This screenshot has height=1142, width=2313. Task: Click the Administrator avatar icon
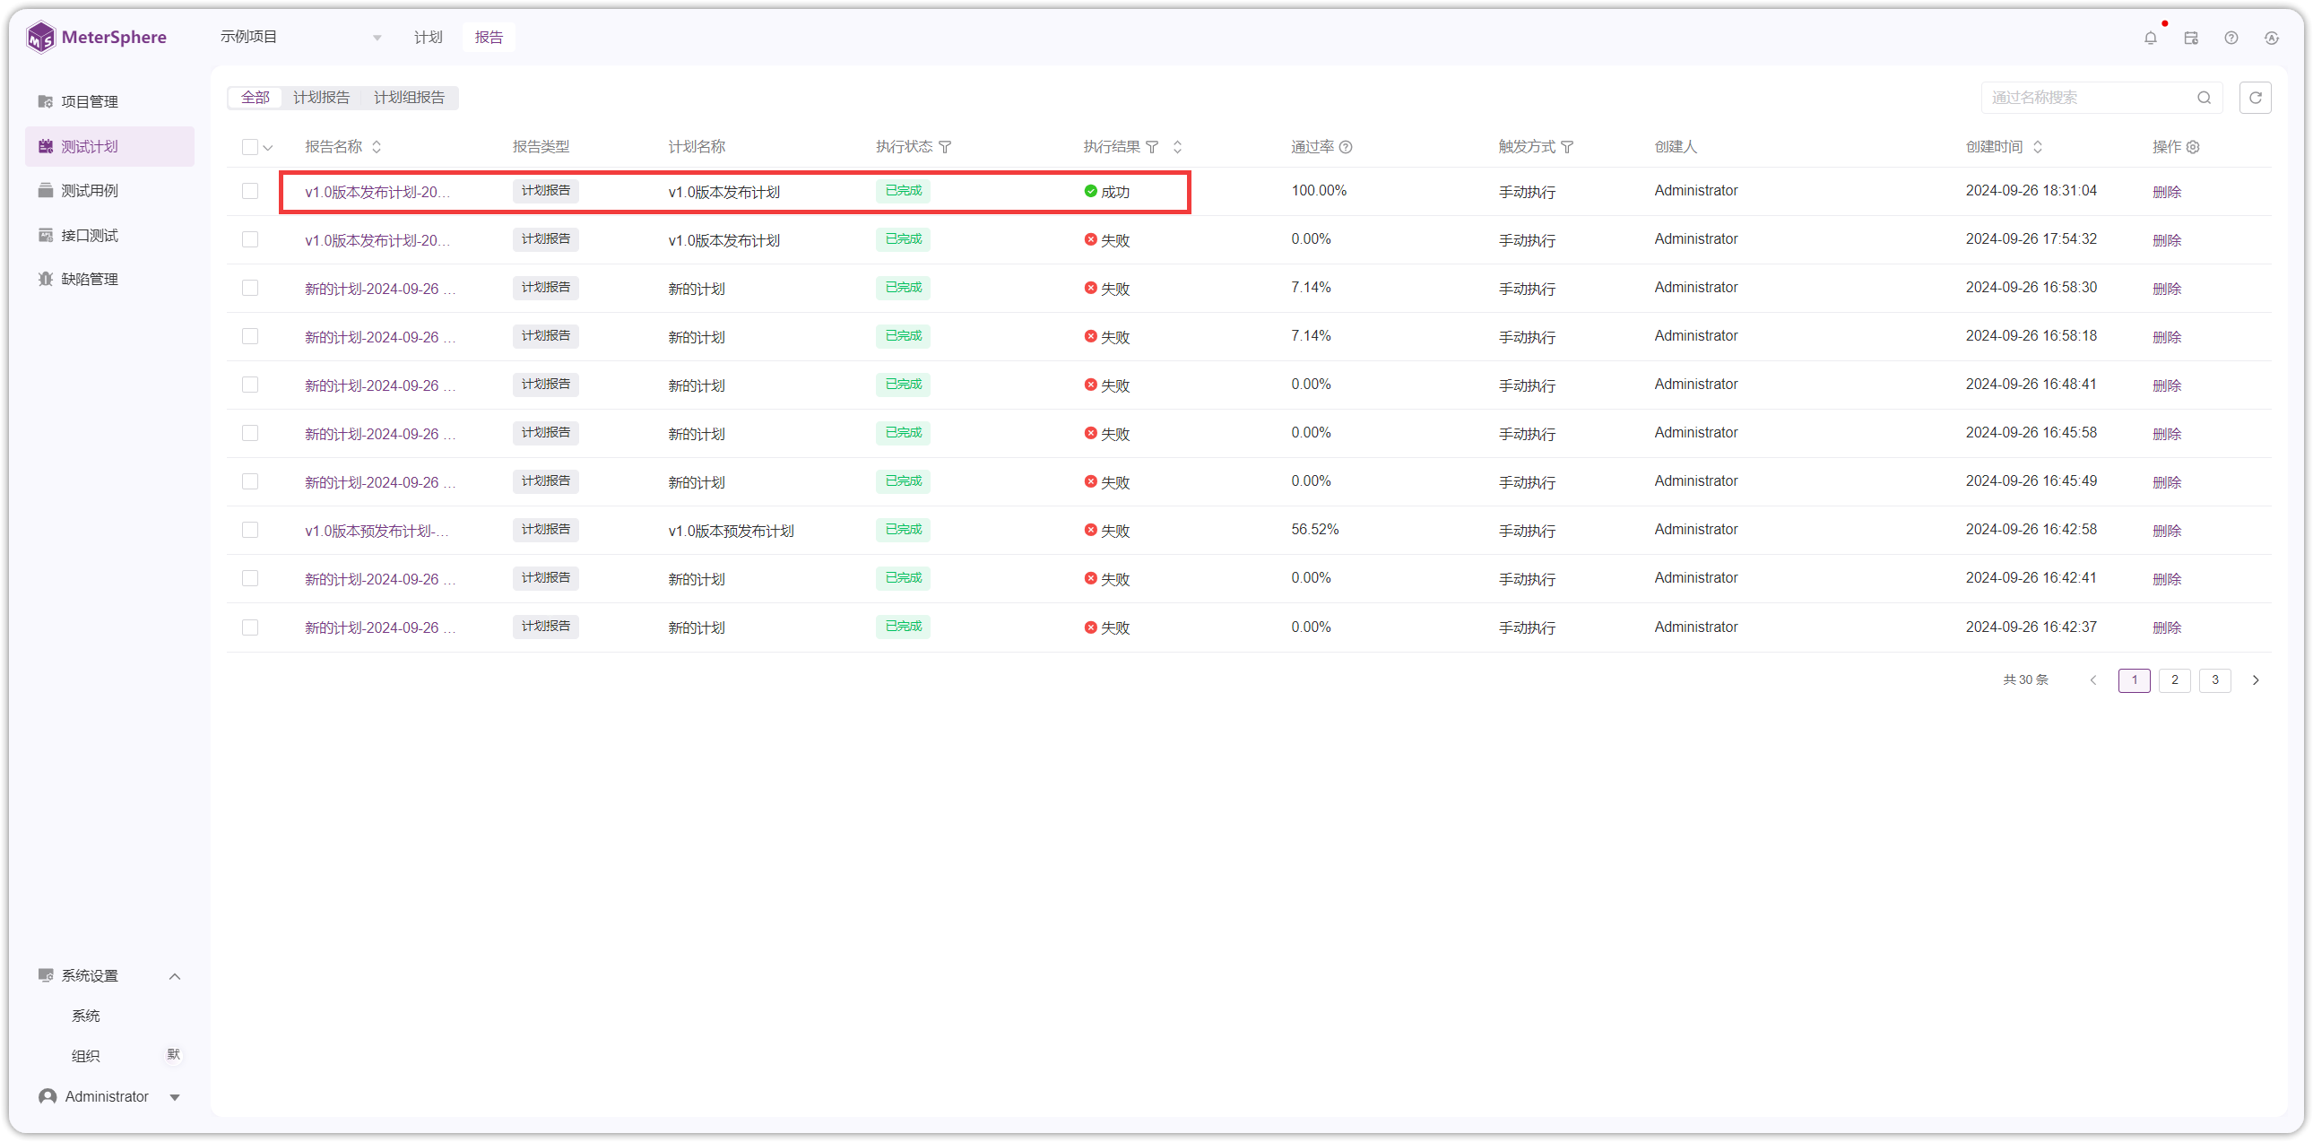click(48, 1096)
